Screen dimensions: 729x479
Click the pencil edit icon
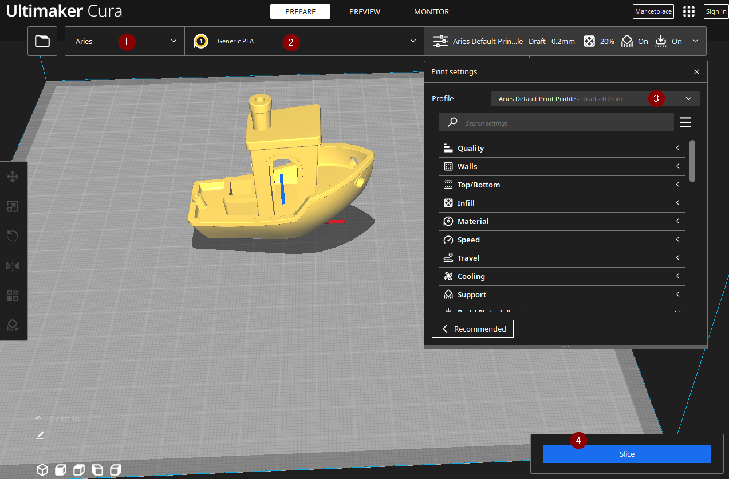tap(40, 435)
